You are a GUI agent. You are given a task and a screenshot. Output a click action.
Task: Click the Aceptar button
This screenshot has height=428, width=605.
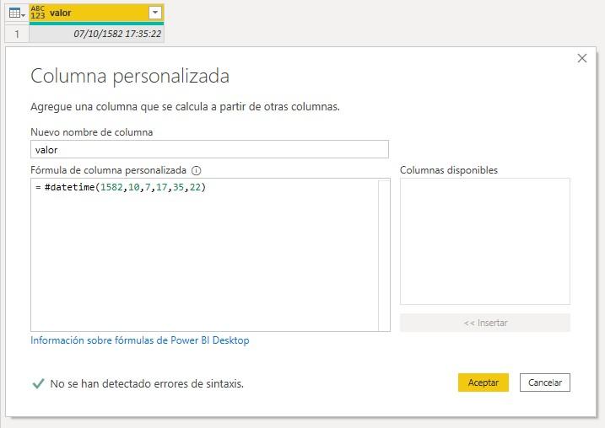pyautogui.click(x=483, y=383)
